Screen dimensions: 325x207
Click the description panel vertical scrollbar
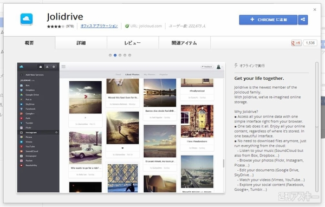coord(316,127)
